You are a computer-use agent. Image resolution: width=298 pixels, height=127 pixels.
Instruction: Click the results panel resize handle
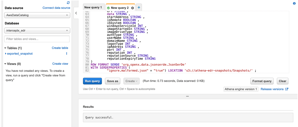coord(187,96)
